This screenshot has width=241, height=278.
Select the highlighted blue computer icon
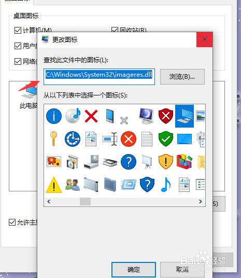(x=185, y=116)
